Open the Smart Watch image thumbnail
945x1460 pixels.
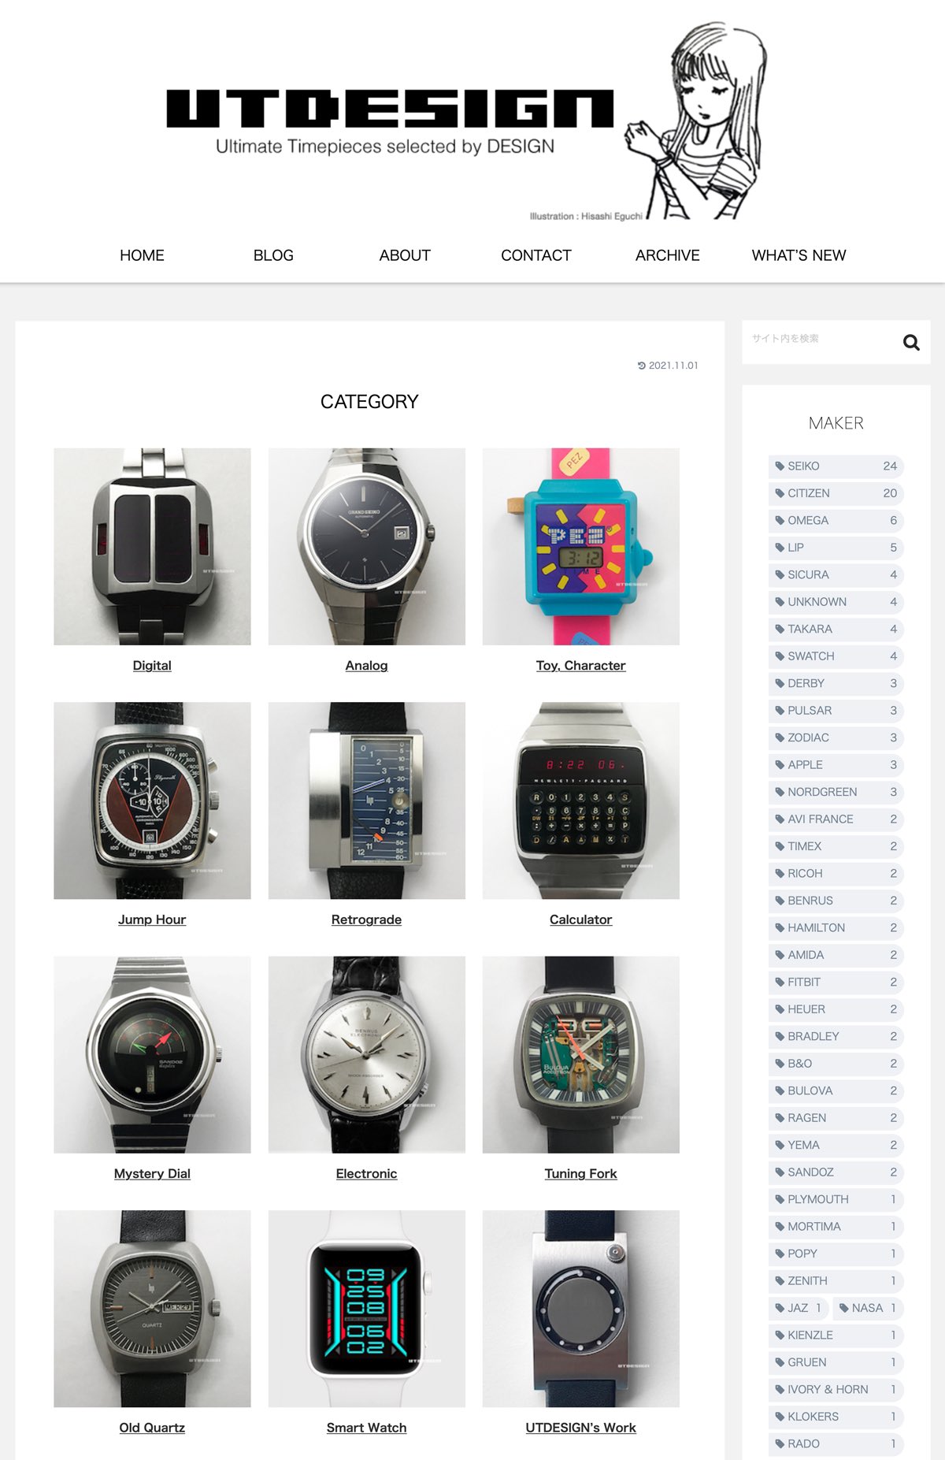pyautogui.click(x=366, y=1309)
